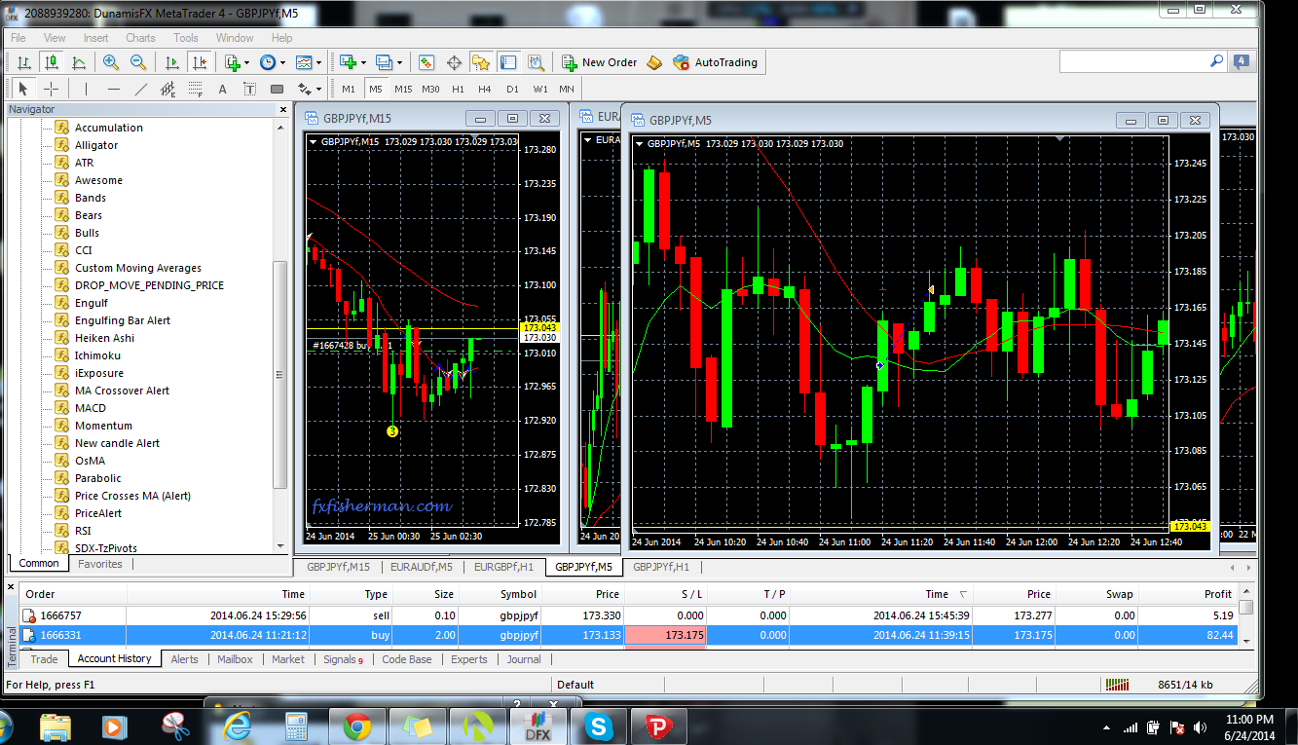The height and width of the screenshot is (745, 1298).
Task: Toggle Auto Scroll chart icon
Action: click(172, 62)
